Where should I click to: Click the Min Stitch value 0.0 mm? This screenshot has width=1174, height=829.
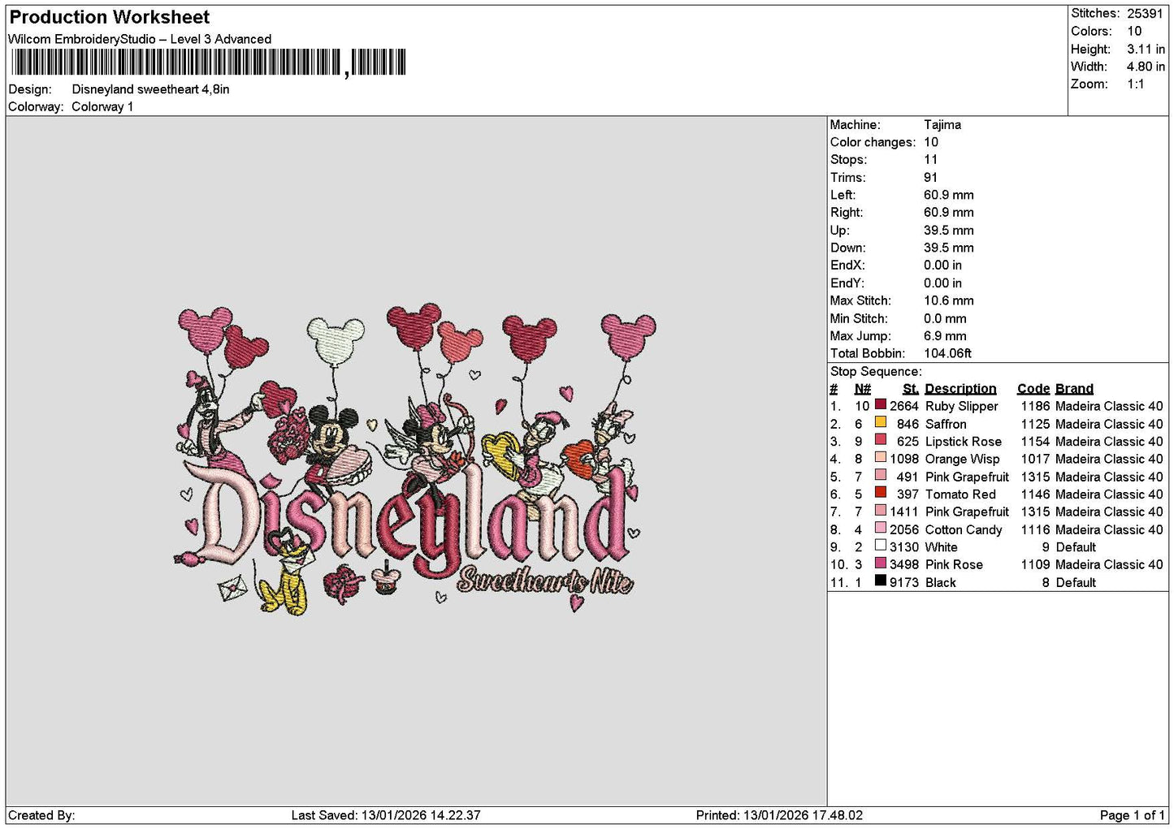(945, 319)
